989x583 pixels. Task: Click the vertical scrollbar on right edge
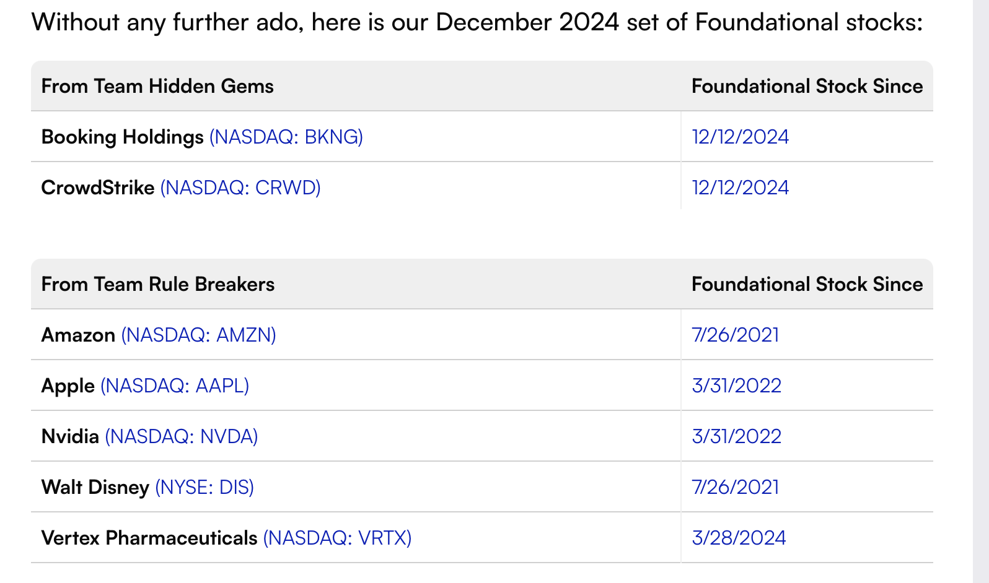pos(980,291)
